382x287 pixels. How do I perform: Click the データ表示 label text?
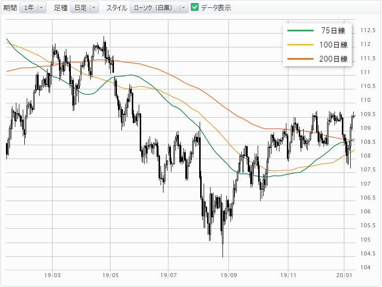tap(216, 8)
